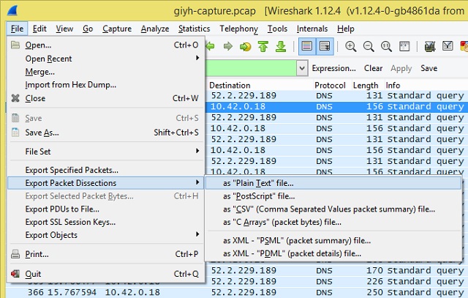Click the Open folder icon in File menu
468x298 pixels.
(x=15, y=45)
